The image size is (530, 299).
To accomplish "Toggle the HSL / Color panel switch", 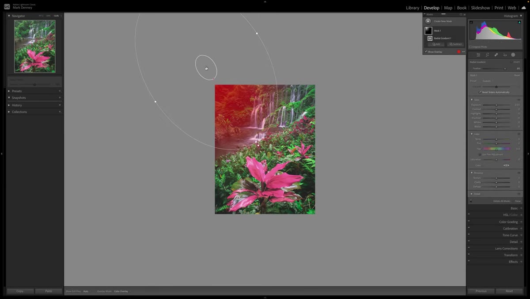I will [x=469, y=215].
